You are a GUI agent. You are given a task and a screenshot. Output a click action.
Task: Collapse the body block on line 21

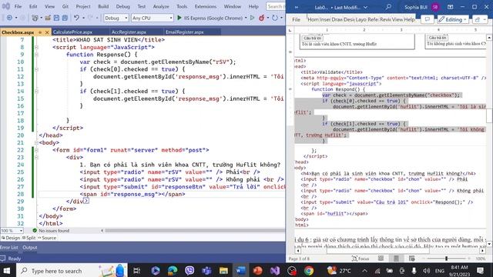pyautogui.click(x=36, y=142)
